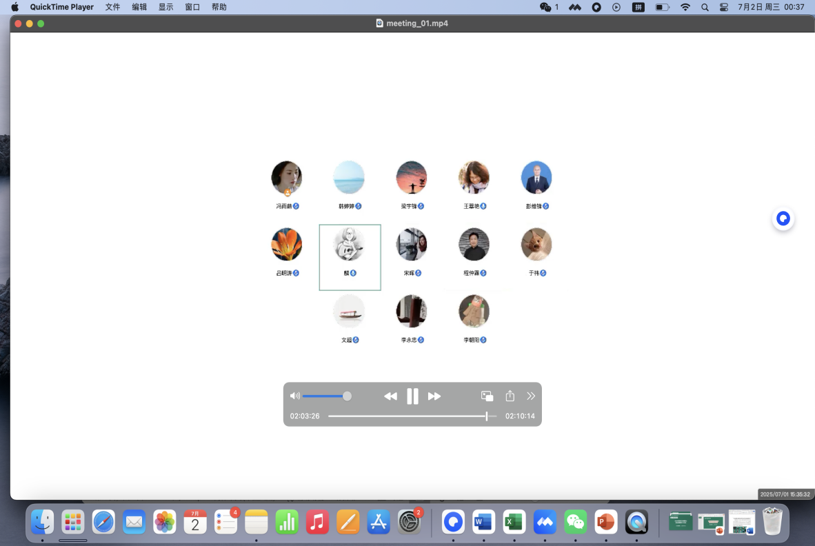Open the 文件 menu
This screenshot has width=815, height=546.
(x=112, y=7)
